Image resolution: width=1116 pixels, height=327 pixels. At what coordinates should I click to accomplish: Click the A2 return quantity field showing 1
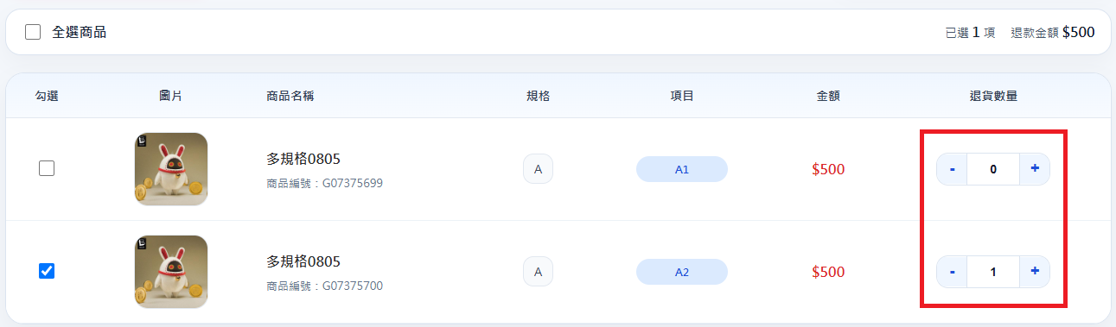coord(993,272)
